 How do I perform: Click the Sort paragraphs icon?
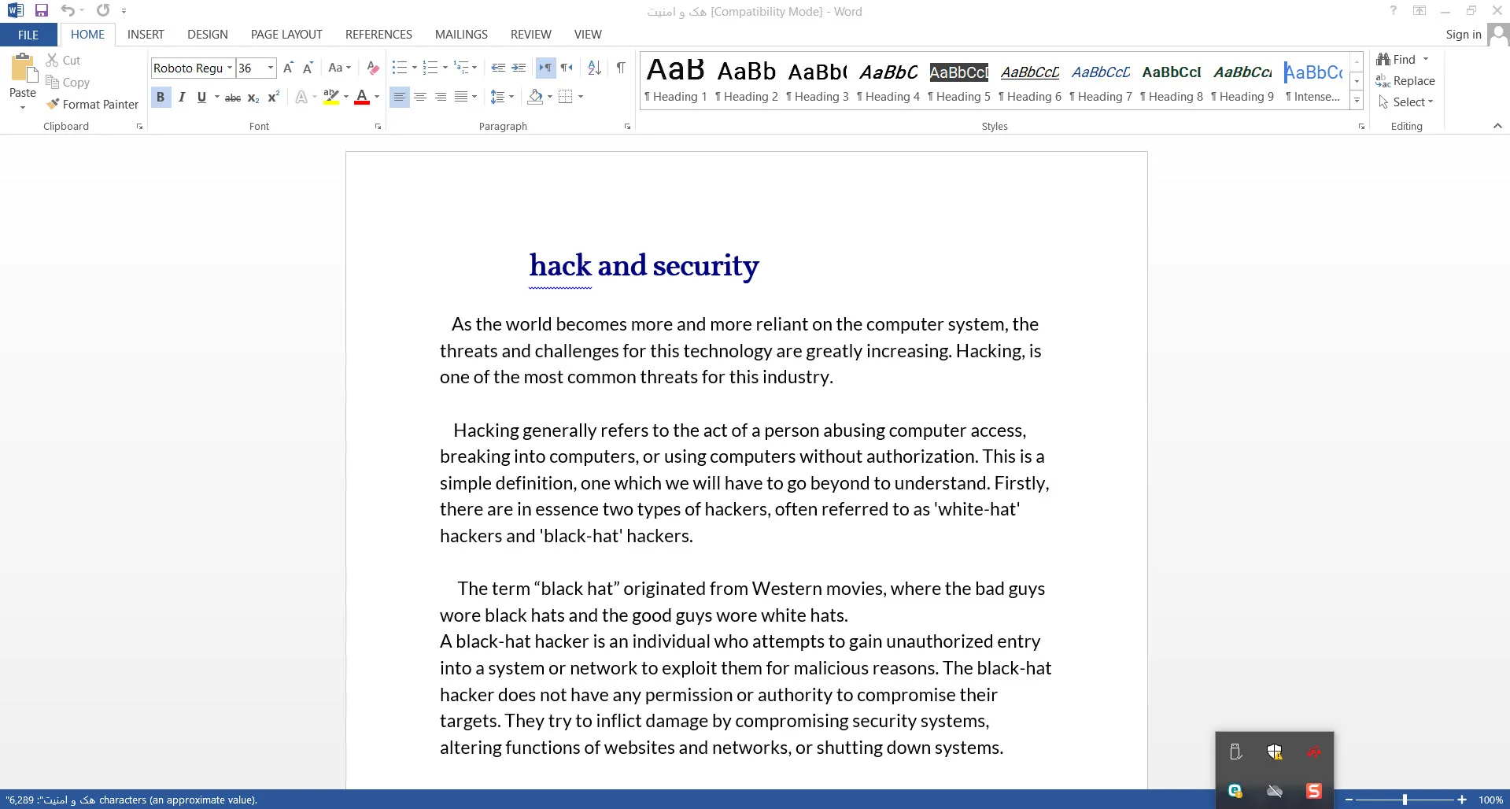(x=595, y=68)
